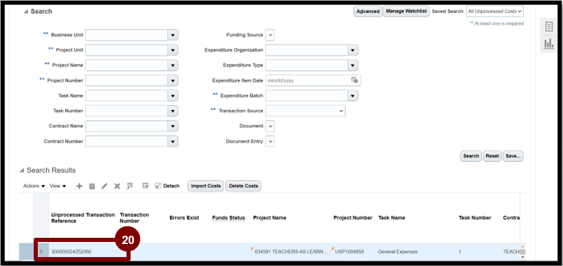The width and height of the screenshot is (563, 266).
Task: Open the Funding Source dropdown
Action: [x=270, y=35]
